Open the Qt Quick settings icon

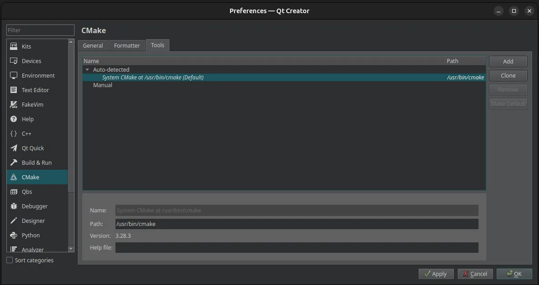(x=14, y=148)
